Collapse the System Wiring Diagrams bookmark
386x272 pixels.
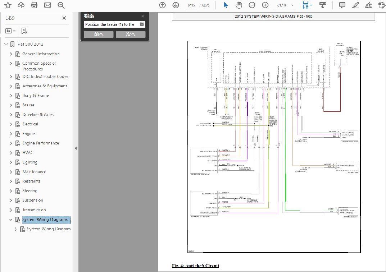point(11,220)
